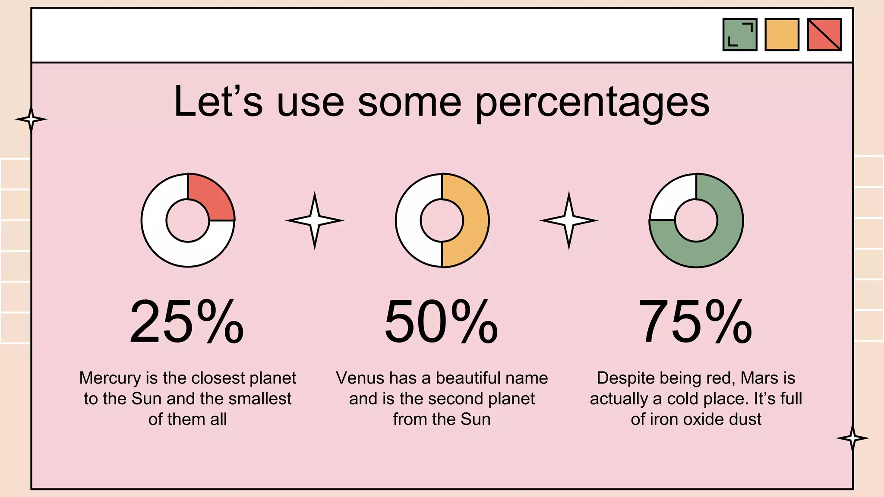Click the red diagonal-slash close icon
Image resolution: width=884 pixels, height=497 pixels.
click(x=824, y=35)
